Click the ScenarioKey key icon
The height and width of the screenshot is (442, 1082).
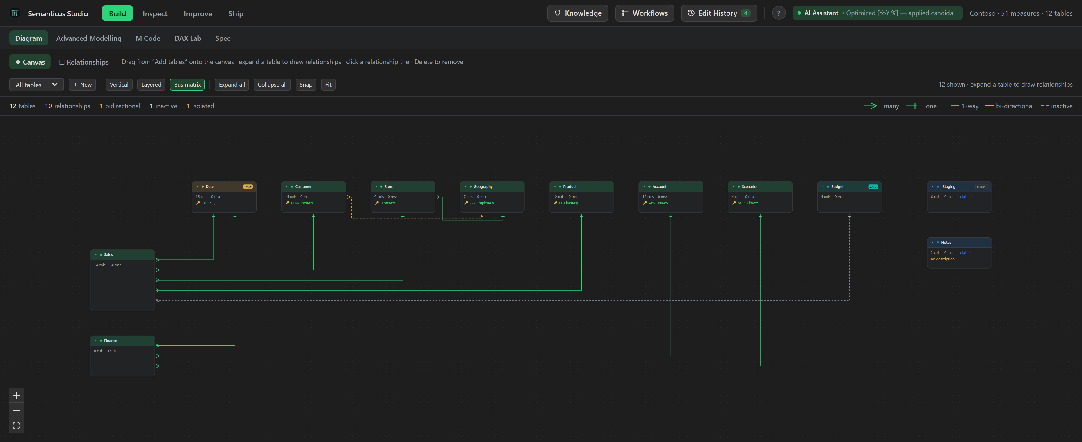click(734, 203)
